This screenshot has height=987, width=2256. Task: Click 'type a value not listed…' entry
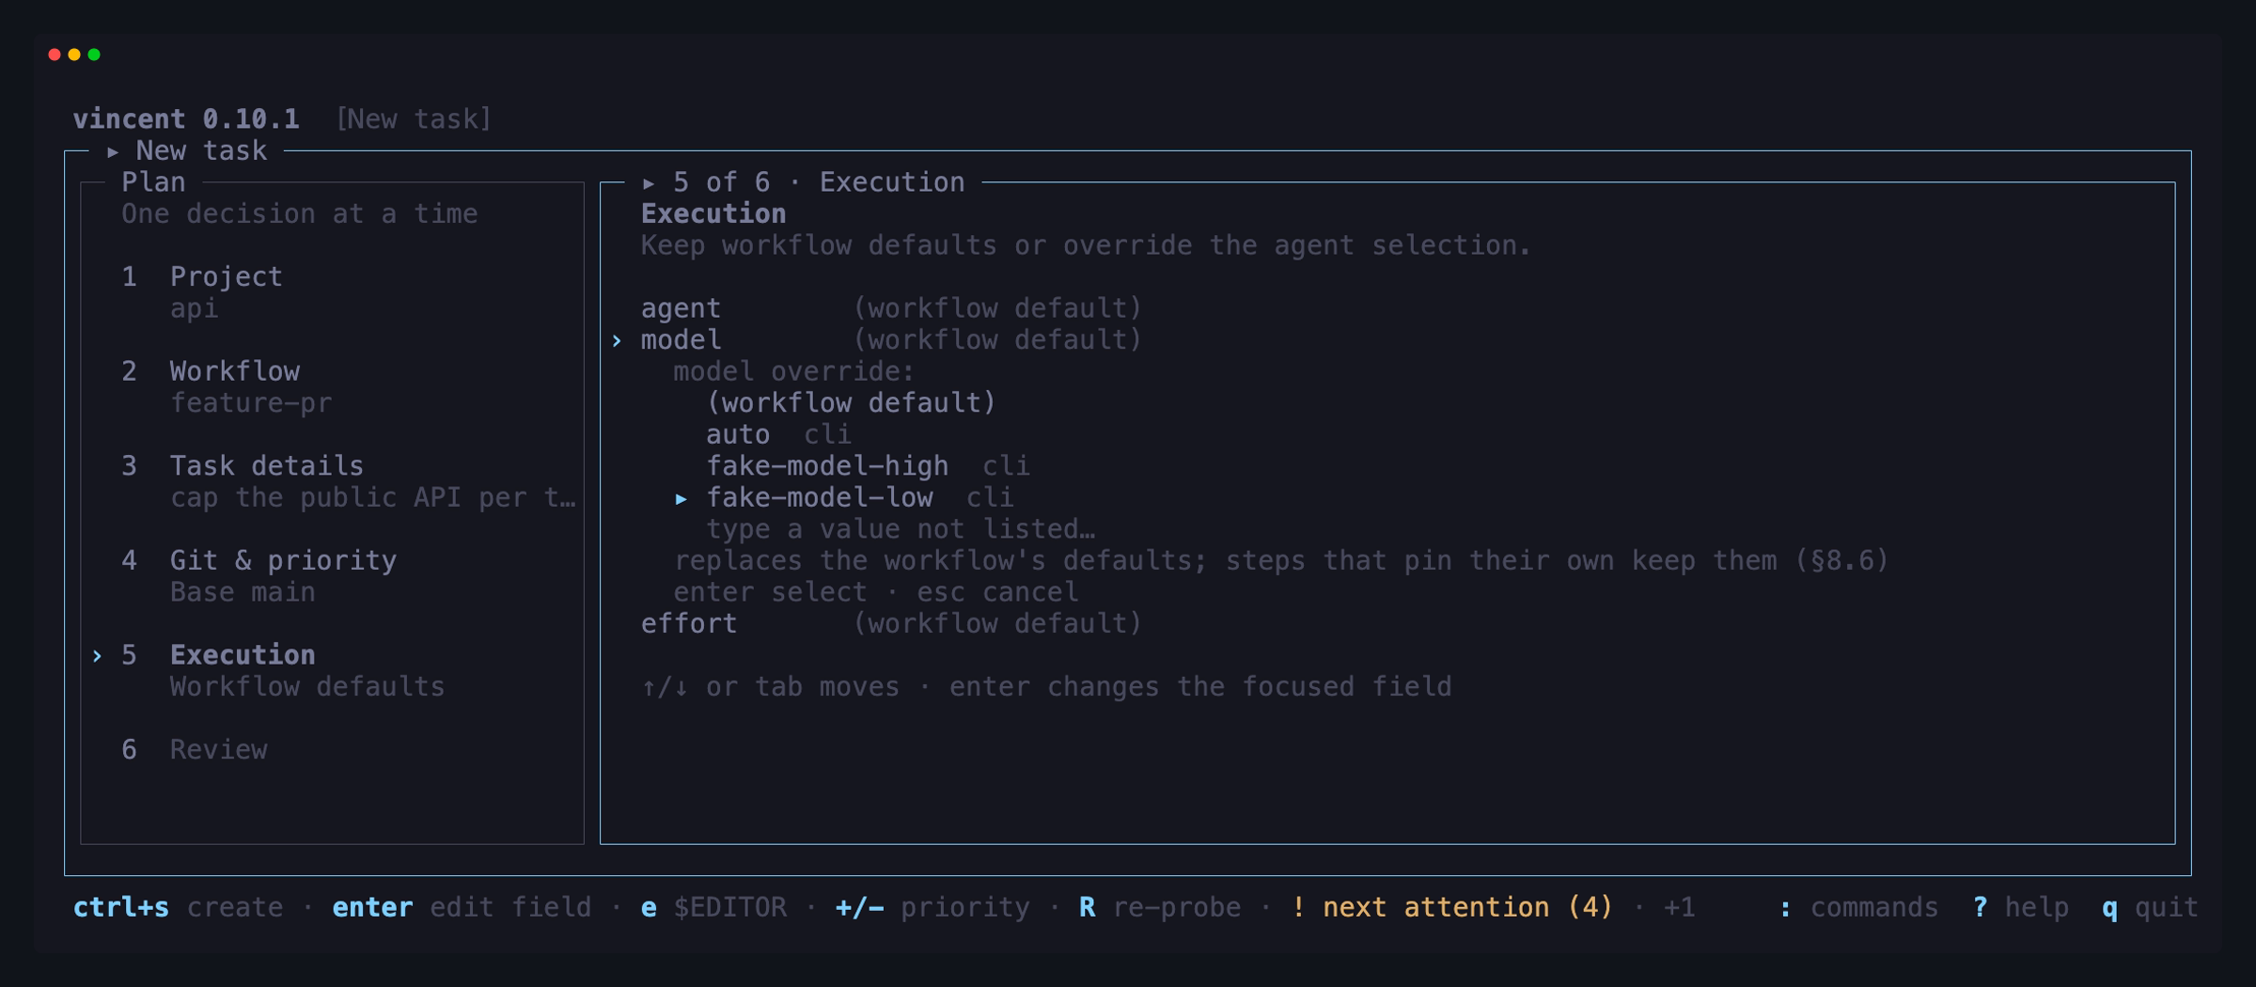click(901, 529)
